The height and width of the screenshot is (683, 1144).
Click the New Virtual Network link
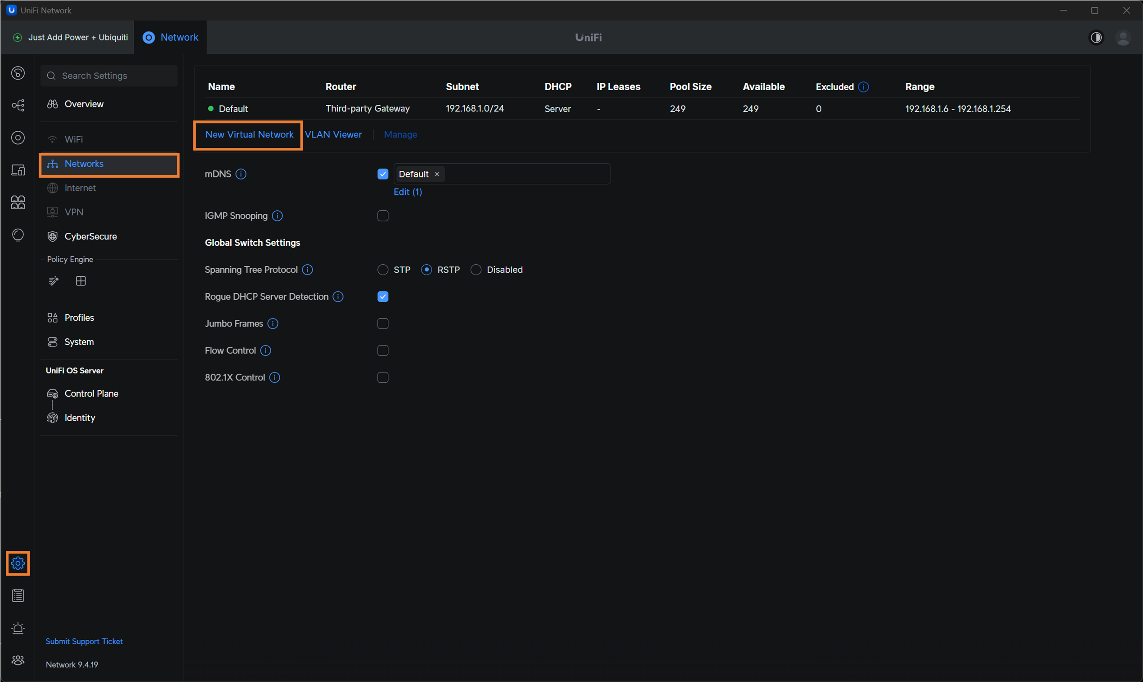coord(249,134)
